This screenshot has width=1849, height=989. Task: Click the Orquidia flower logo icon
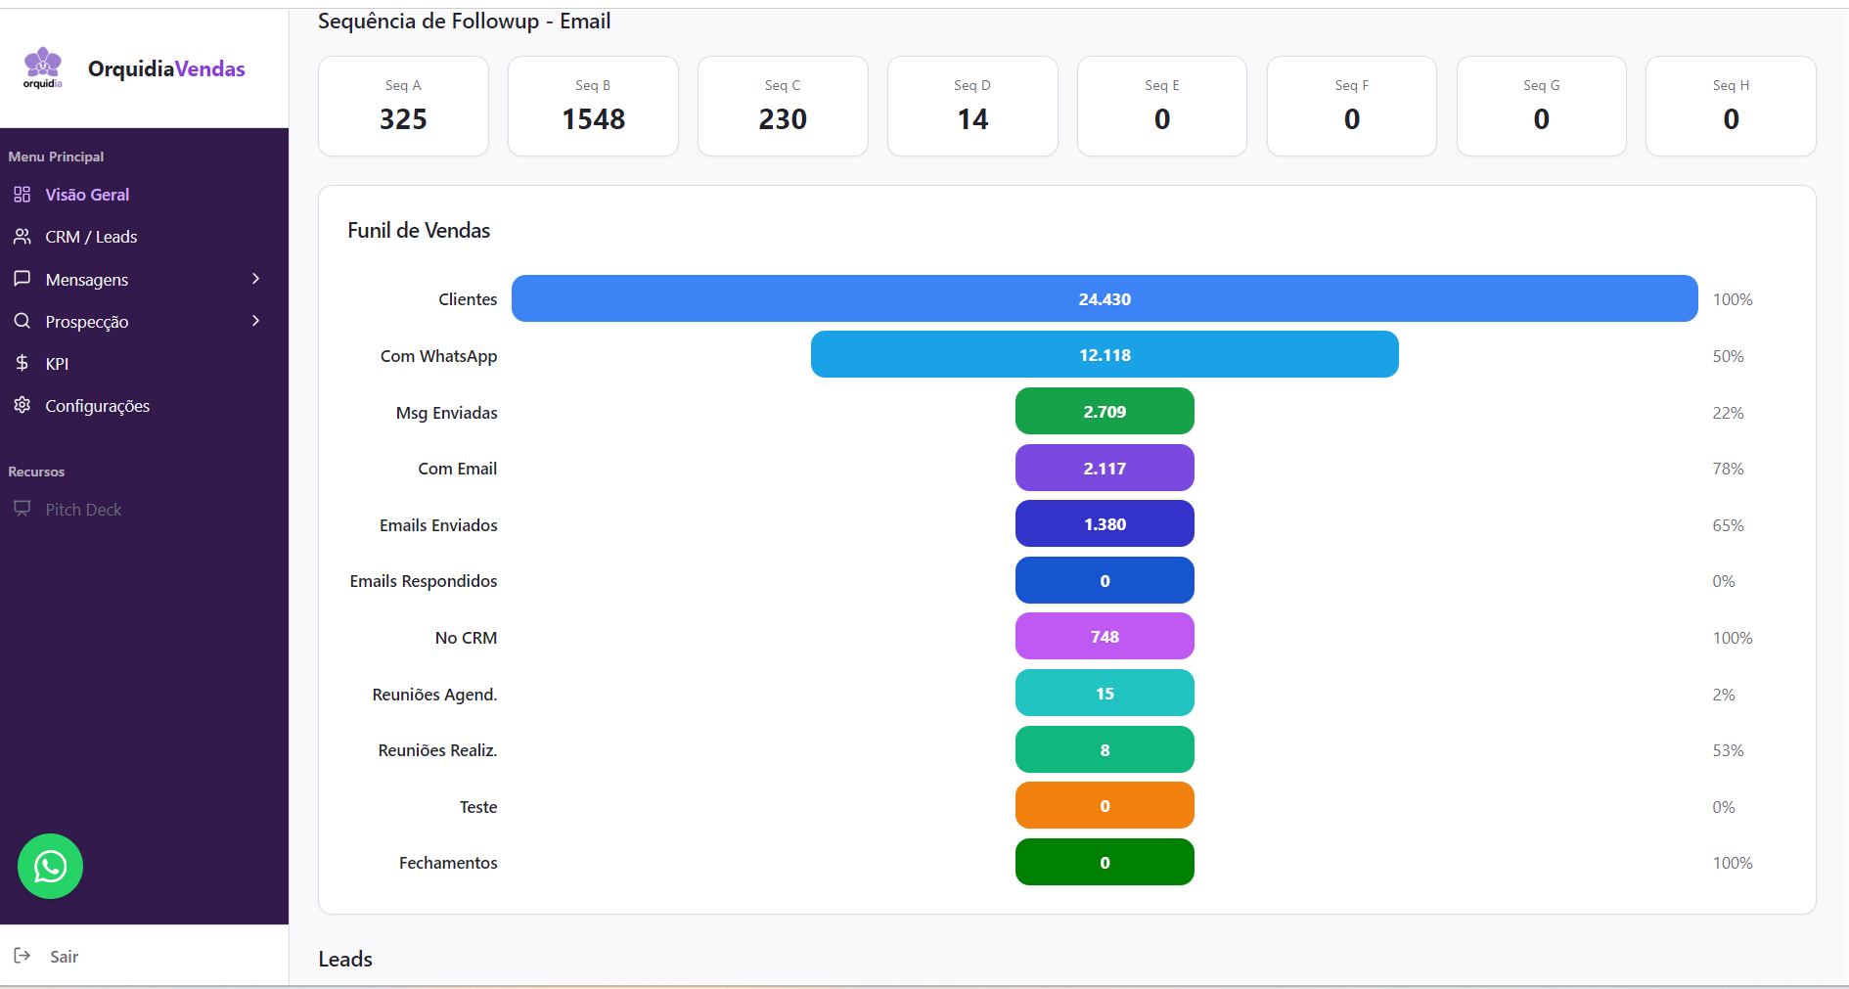point(42,67)
